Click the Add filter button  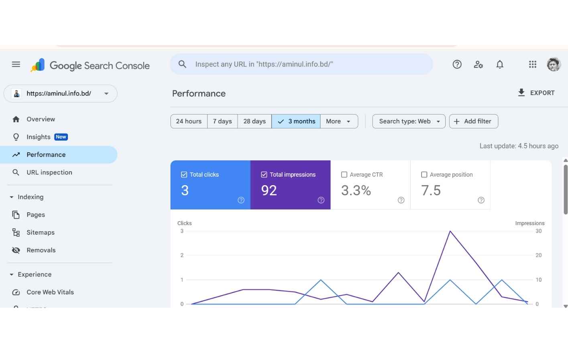474,121
